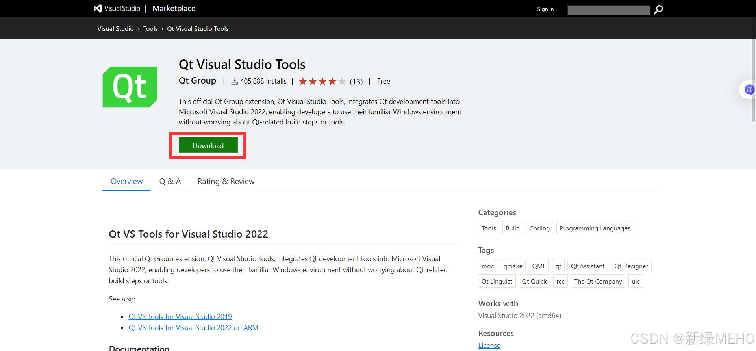756x351 pixels.
Task: Open Qt VS Tools 2022 on ARM link
Action: pyautogui.click(x=193, y=328)
